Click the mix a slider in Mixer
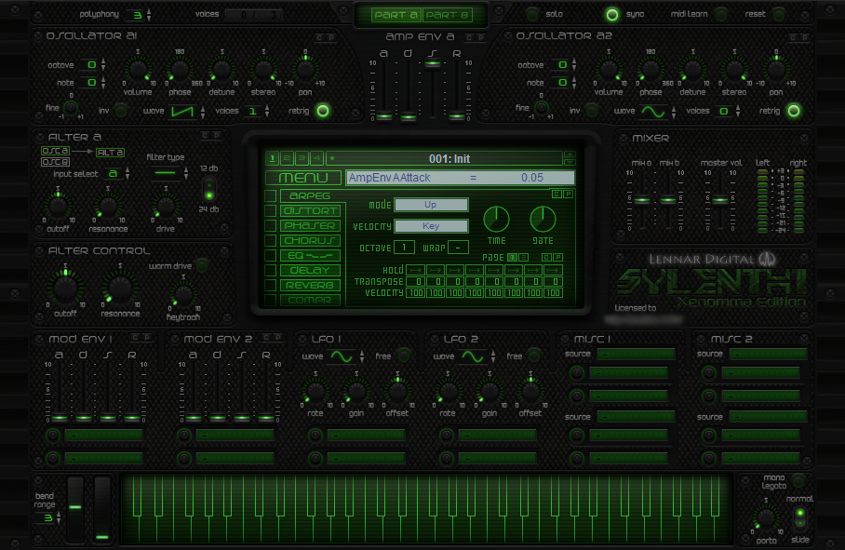This screenshot has height=550, width=845. [642, 200]
